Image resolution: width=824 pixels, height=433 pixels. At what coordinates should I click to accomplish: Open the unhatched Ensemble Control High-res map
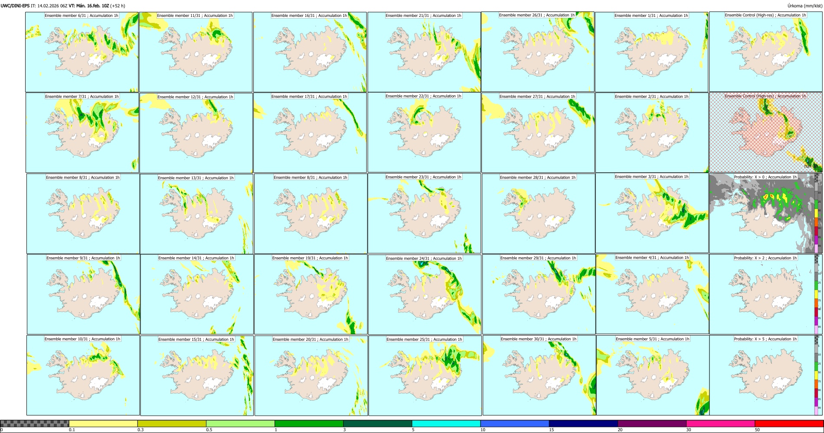(766, 52)
